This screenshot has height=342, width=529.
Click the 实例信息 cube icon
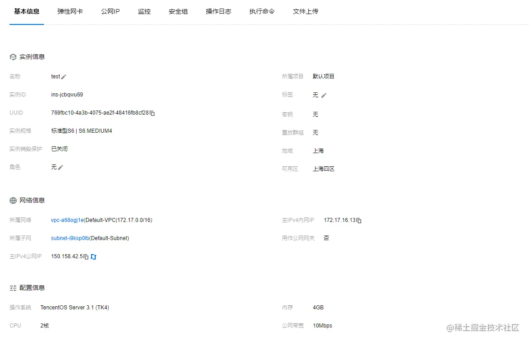(x=13, y=57)
